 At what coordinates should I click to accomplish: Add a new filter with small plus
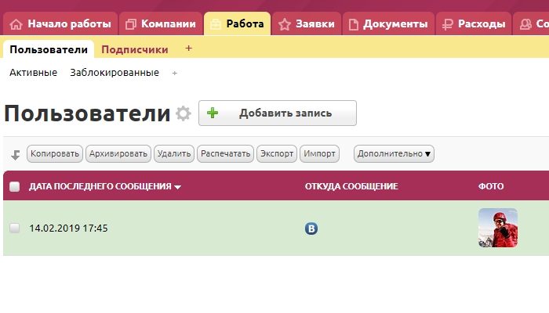(x=175, y=73)
